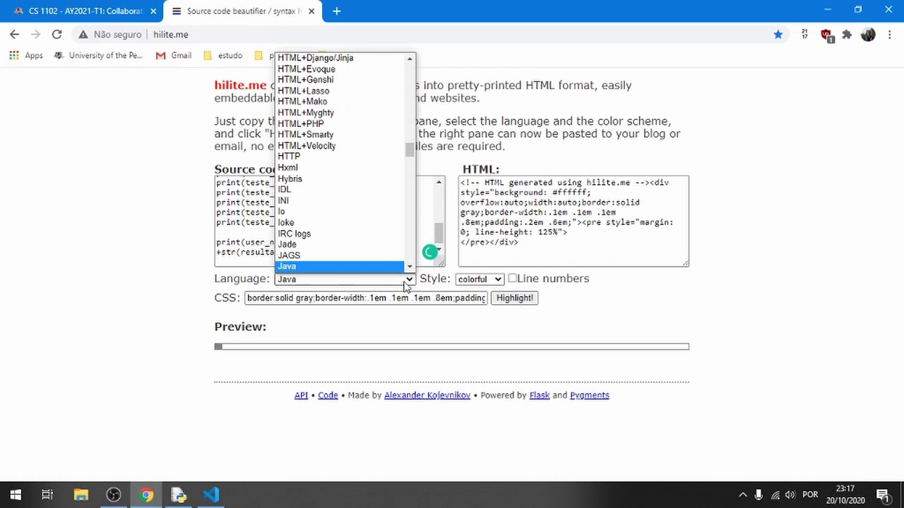Choose Jade in the language list
Viewport: 904px width, 508px height.
[340, 244]
